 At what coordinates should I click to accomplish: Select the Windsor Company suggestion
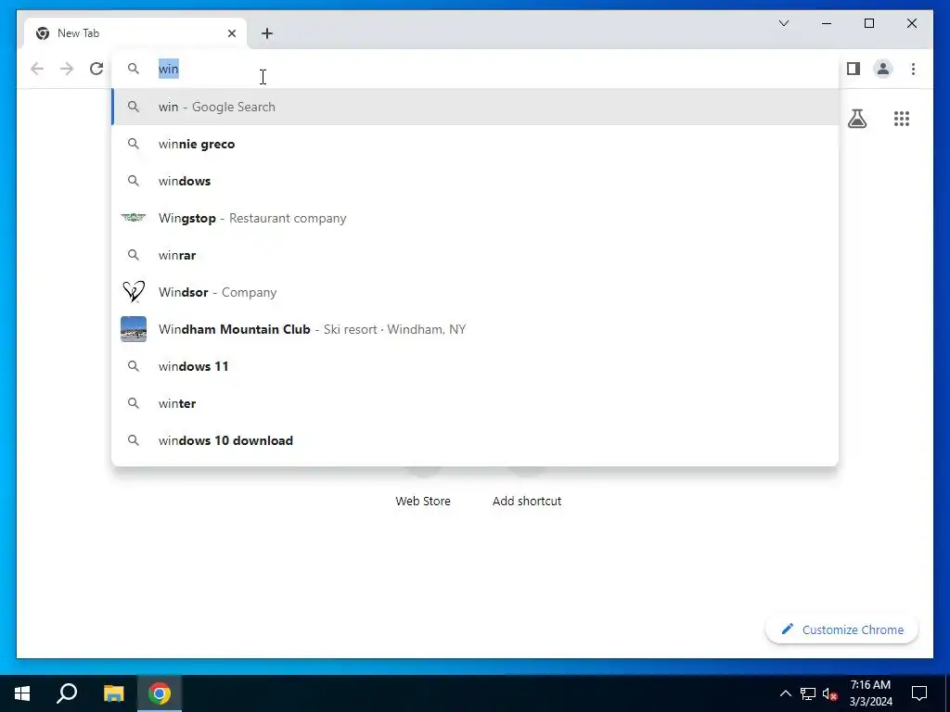[x=475, y=292]
